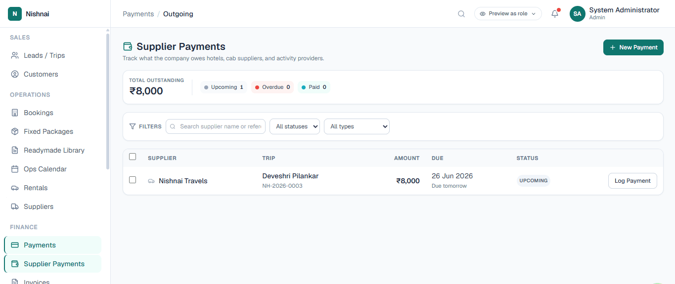The height and width of the screenshot is (284, 675).
Task: Click the Payments card icon
Action: click(x=15, y=245)
